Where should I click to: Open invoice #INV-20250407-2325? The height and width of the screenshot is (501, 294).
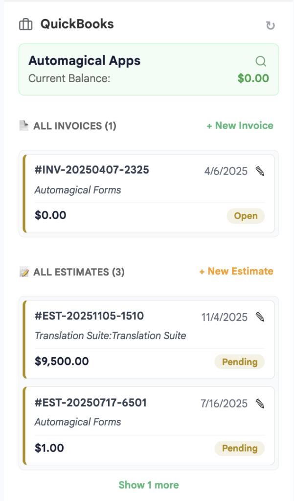click(92, 170)
